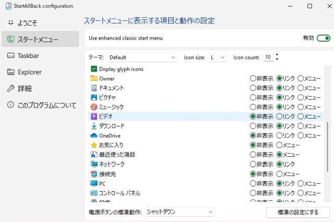Set ミュージック to メニュー
Viewport: 334px width, 222px height.
point(301,107)
